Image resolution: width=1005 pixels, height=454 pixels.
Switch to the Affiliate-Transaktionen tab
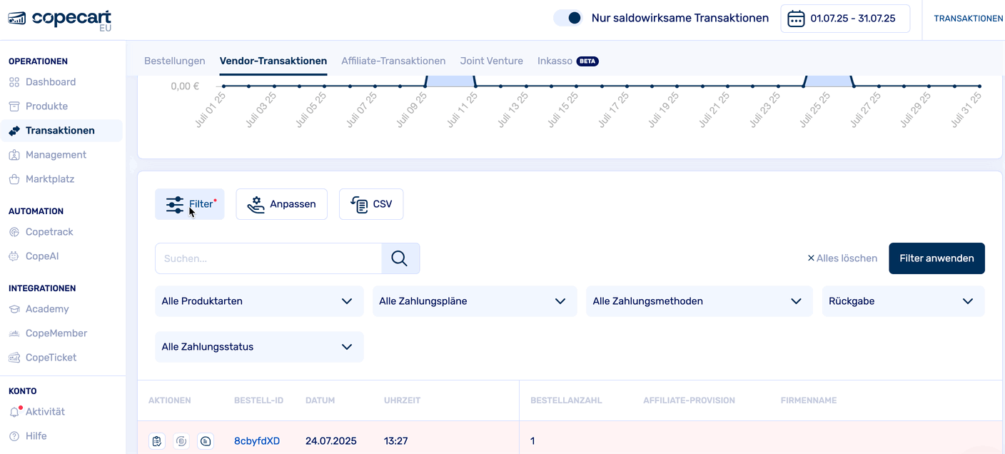coord(393,61)
